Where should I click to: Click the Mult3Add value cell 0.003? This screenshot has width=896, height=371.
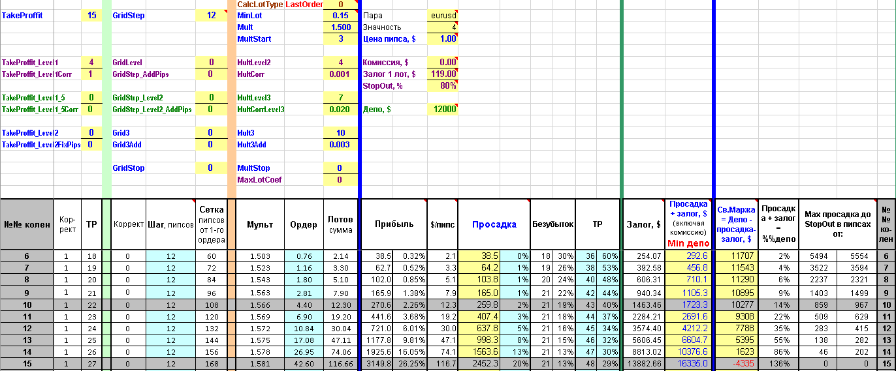point(341,145)
